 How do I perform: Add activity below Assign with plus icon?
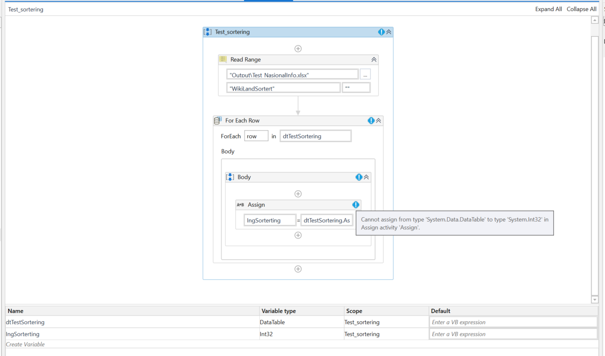298,235
